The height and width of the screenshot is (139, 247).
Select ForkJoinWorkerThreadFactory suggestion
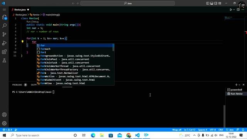74,69
